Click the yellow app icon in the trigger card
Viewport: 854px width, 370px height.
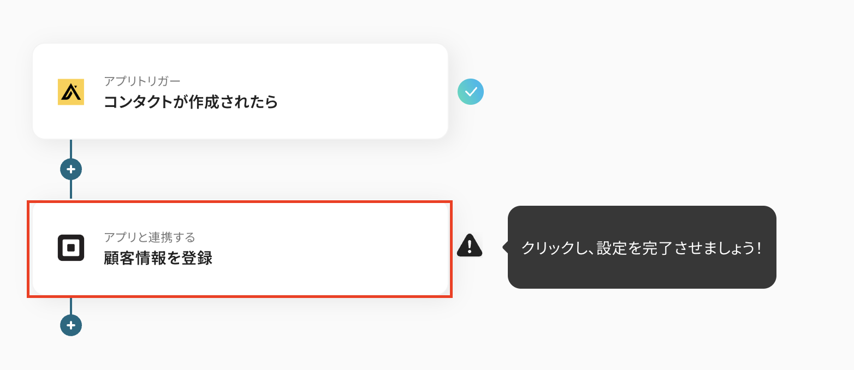point(71,92)
